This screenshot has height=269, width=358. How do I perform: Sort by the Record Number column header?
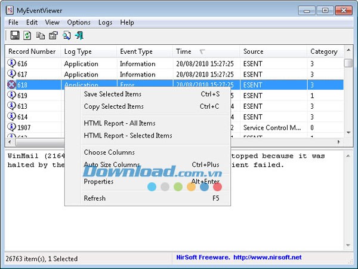tap(33, 51)
